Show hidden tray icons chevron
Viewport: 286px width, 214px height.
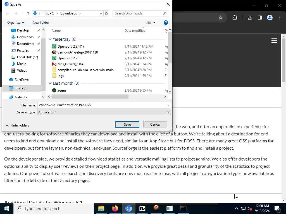(x=236, y=208)
